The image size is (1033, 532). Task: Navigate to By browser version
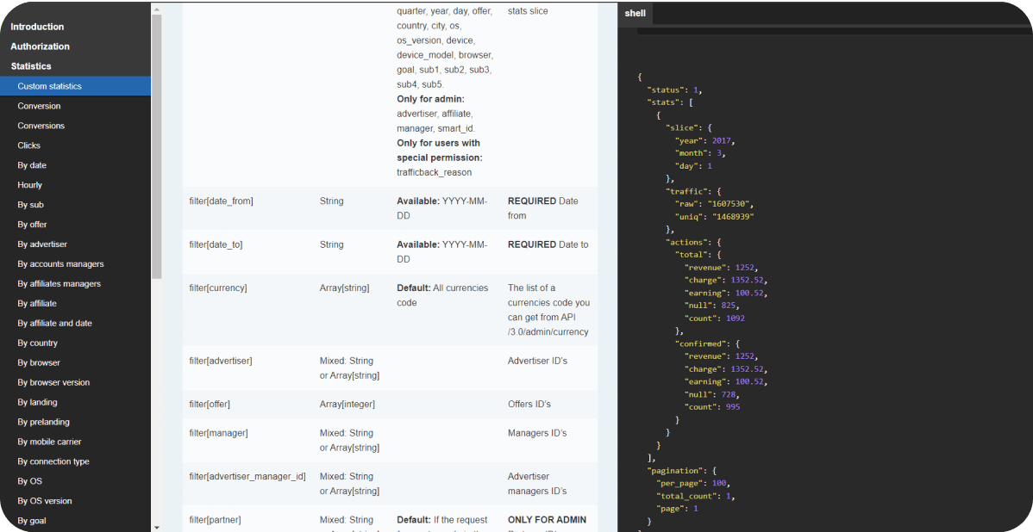pos(53,383)
